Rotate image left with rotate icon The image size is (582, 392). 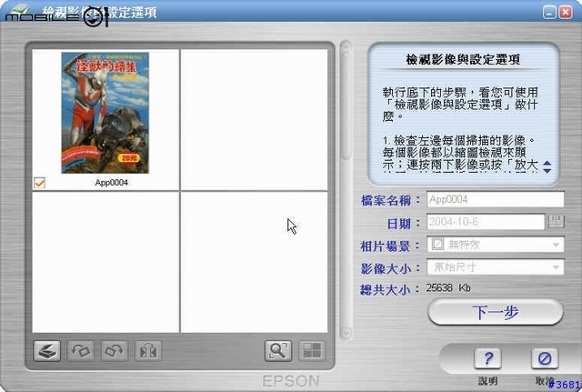81,351
